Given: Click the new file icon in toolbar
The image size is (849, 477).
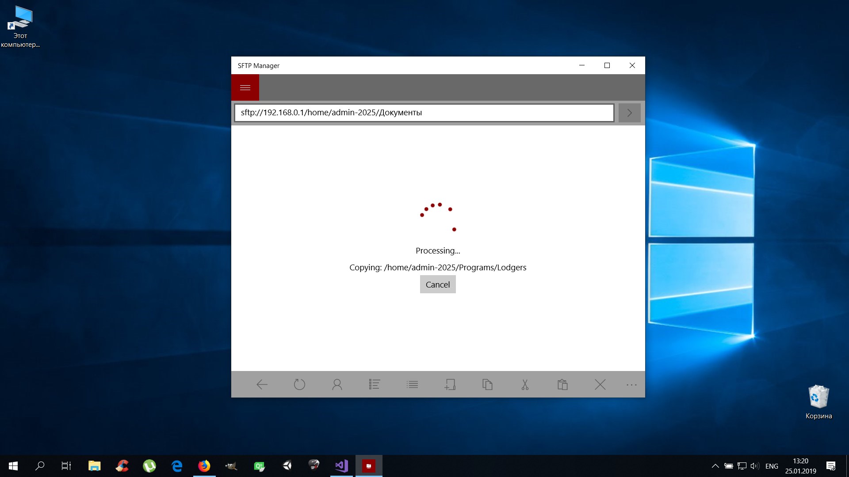Looking at the screenshot, I should (450, 385).
